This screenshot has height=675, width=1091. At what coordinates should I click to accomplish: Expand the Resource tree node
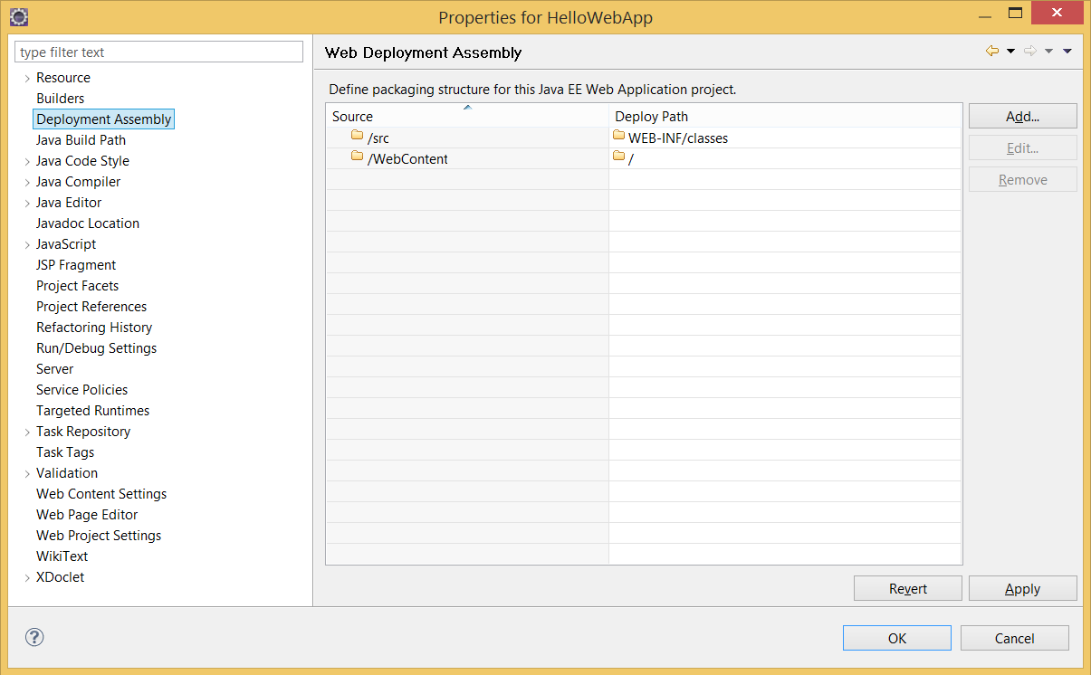pos(27,79)
